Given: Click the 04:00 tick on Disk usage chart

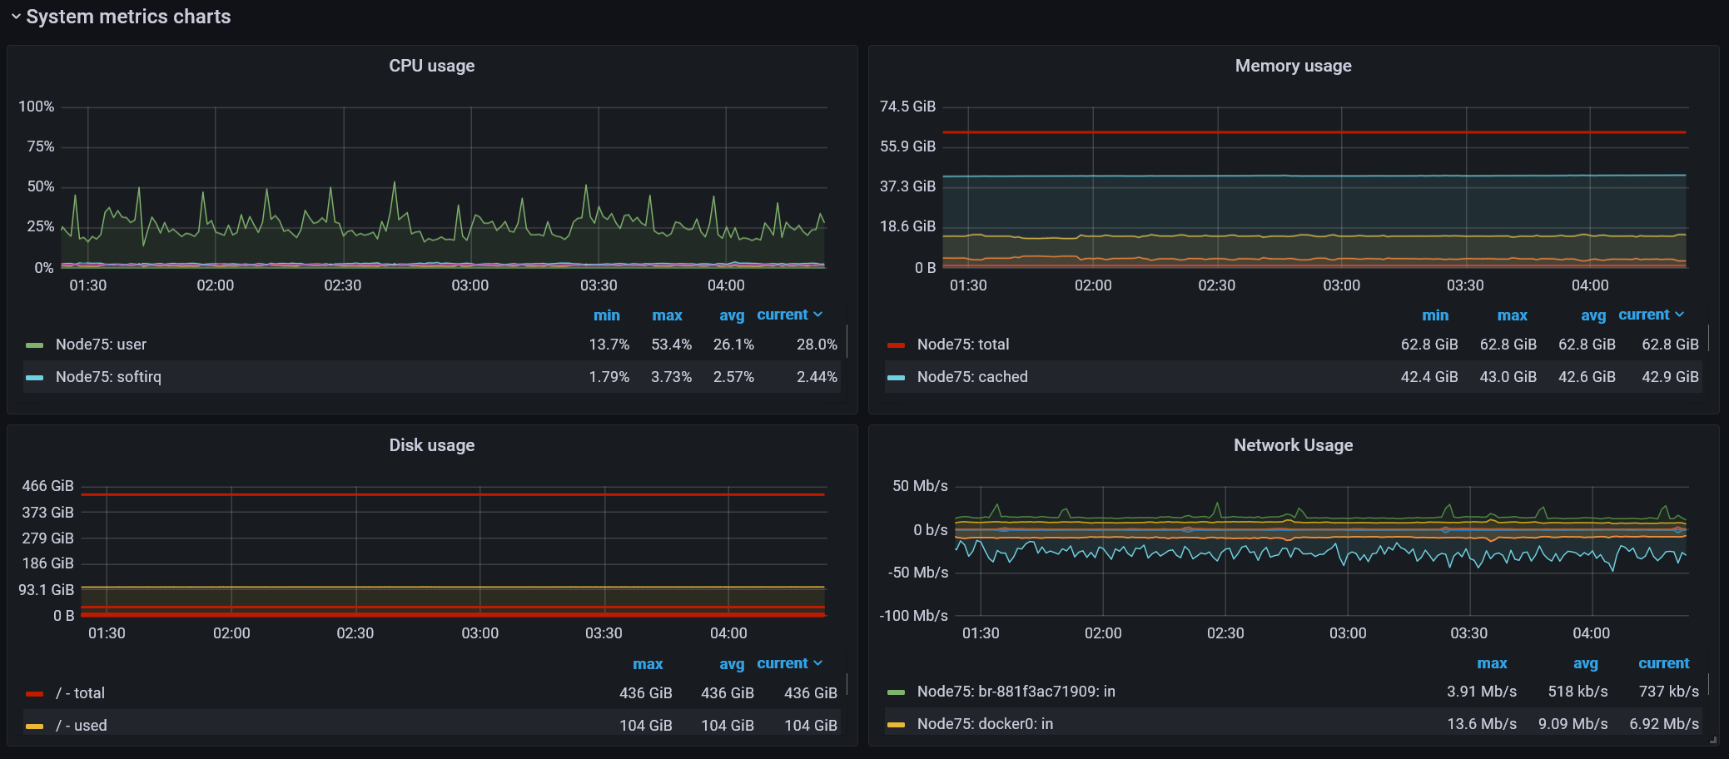Looking at the screenshot, I should click(728, 633).
